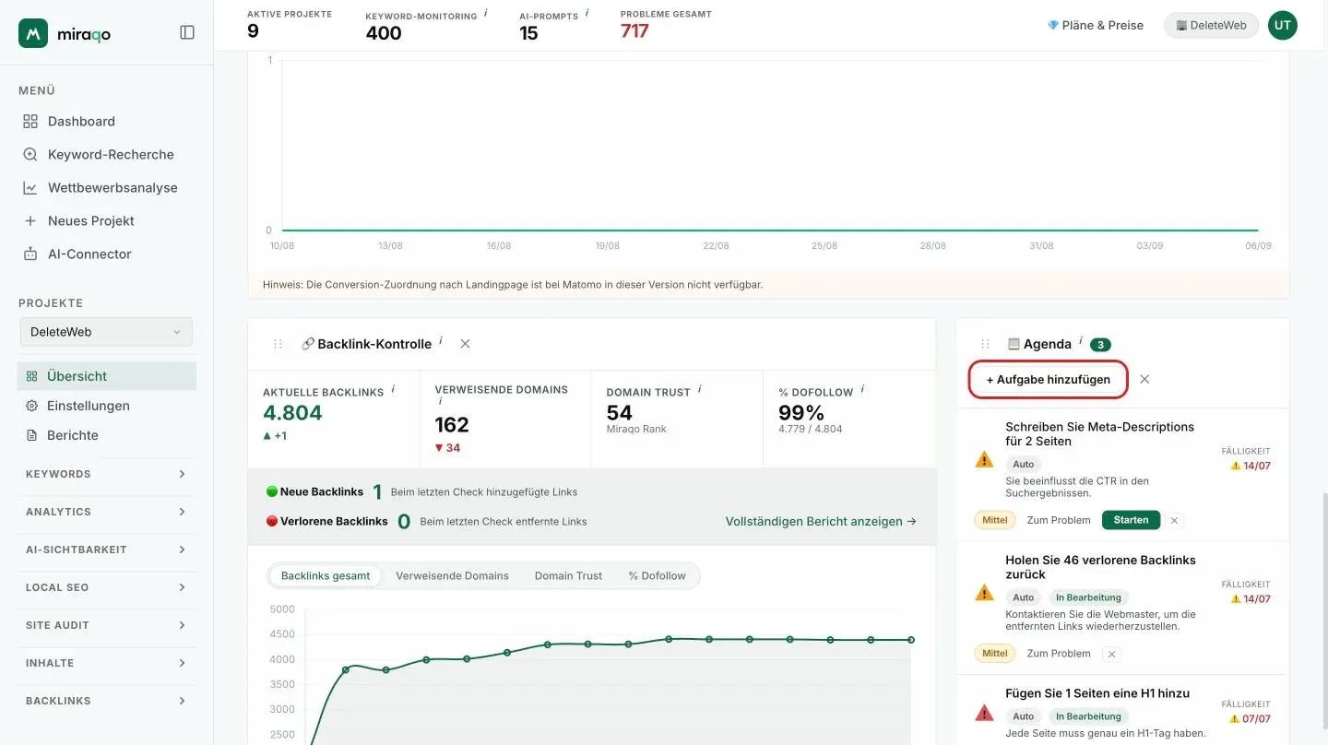The image size is (1328, 745).
Task: Click the red warning icon of the H1 task
Action: (x=984, y=713)
